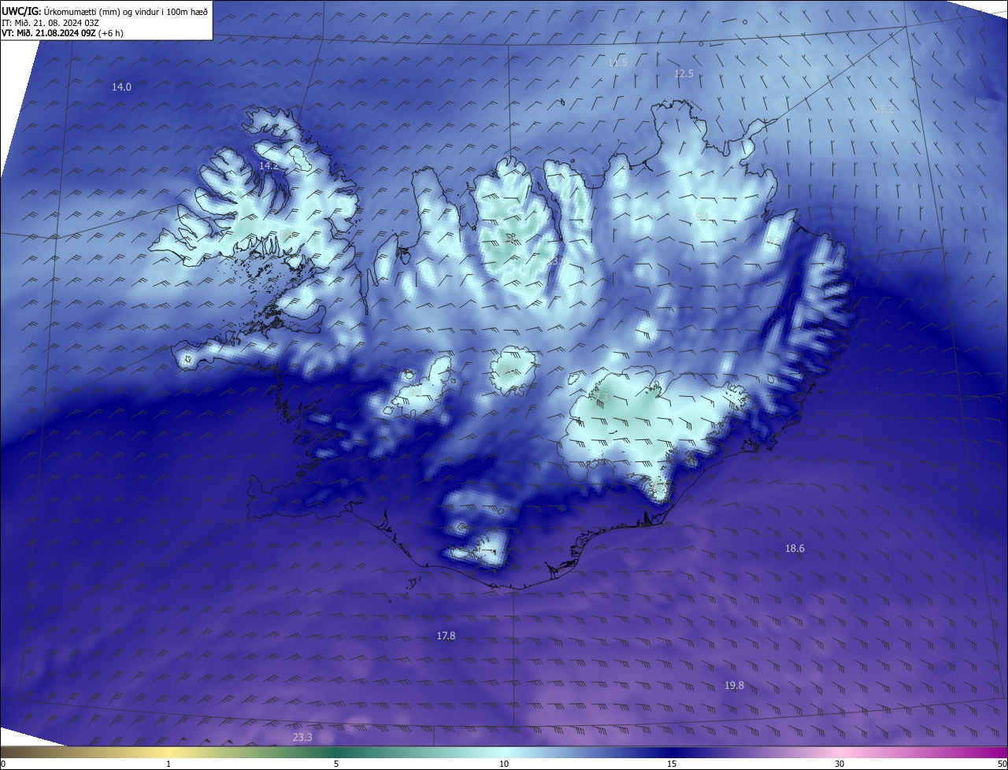1008x770 pixels.
Task: Click the color scale tick label '1'
Action: [x=169, y=764]
